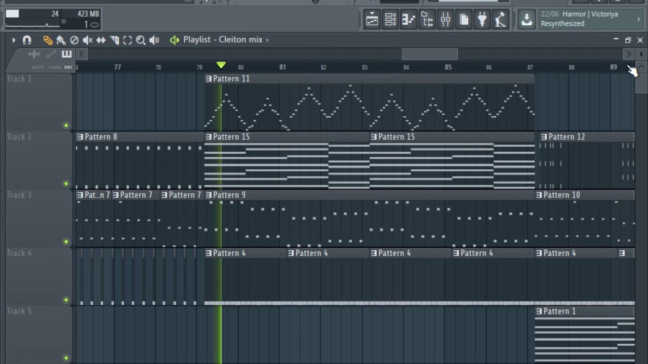This screenshot has width=648, height=364.
Task: Click the project copy pages icon
Action: pos(464,20)
